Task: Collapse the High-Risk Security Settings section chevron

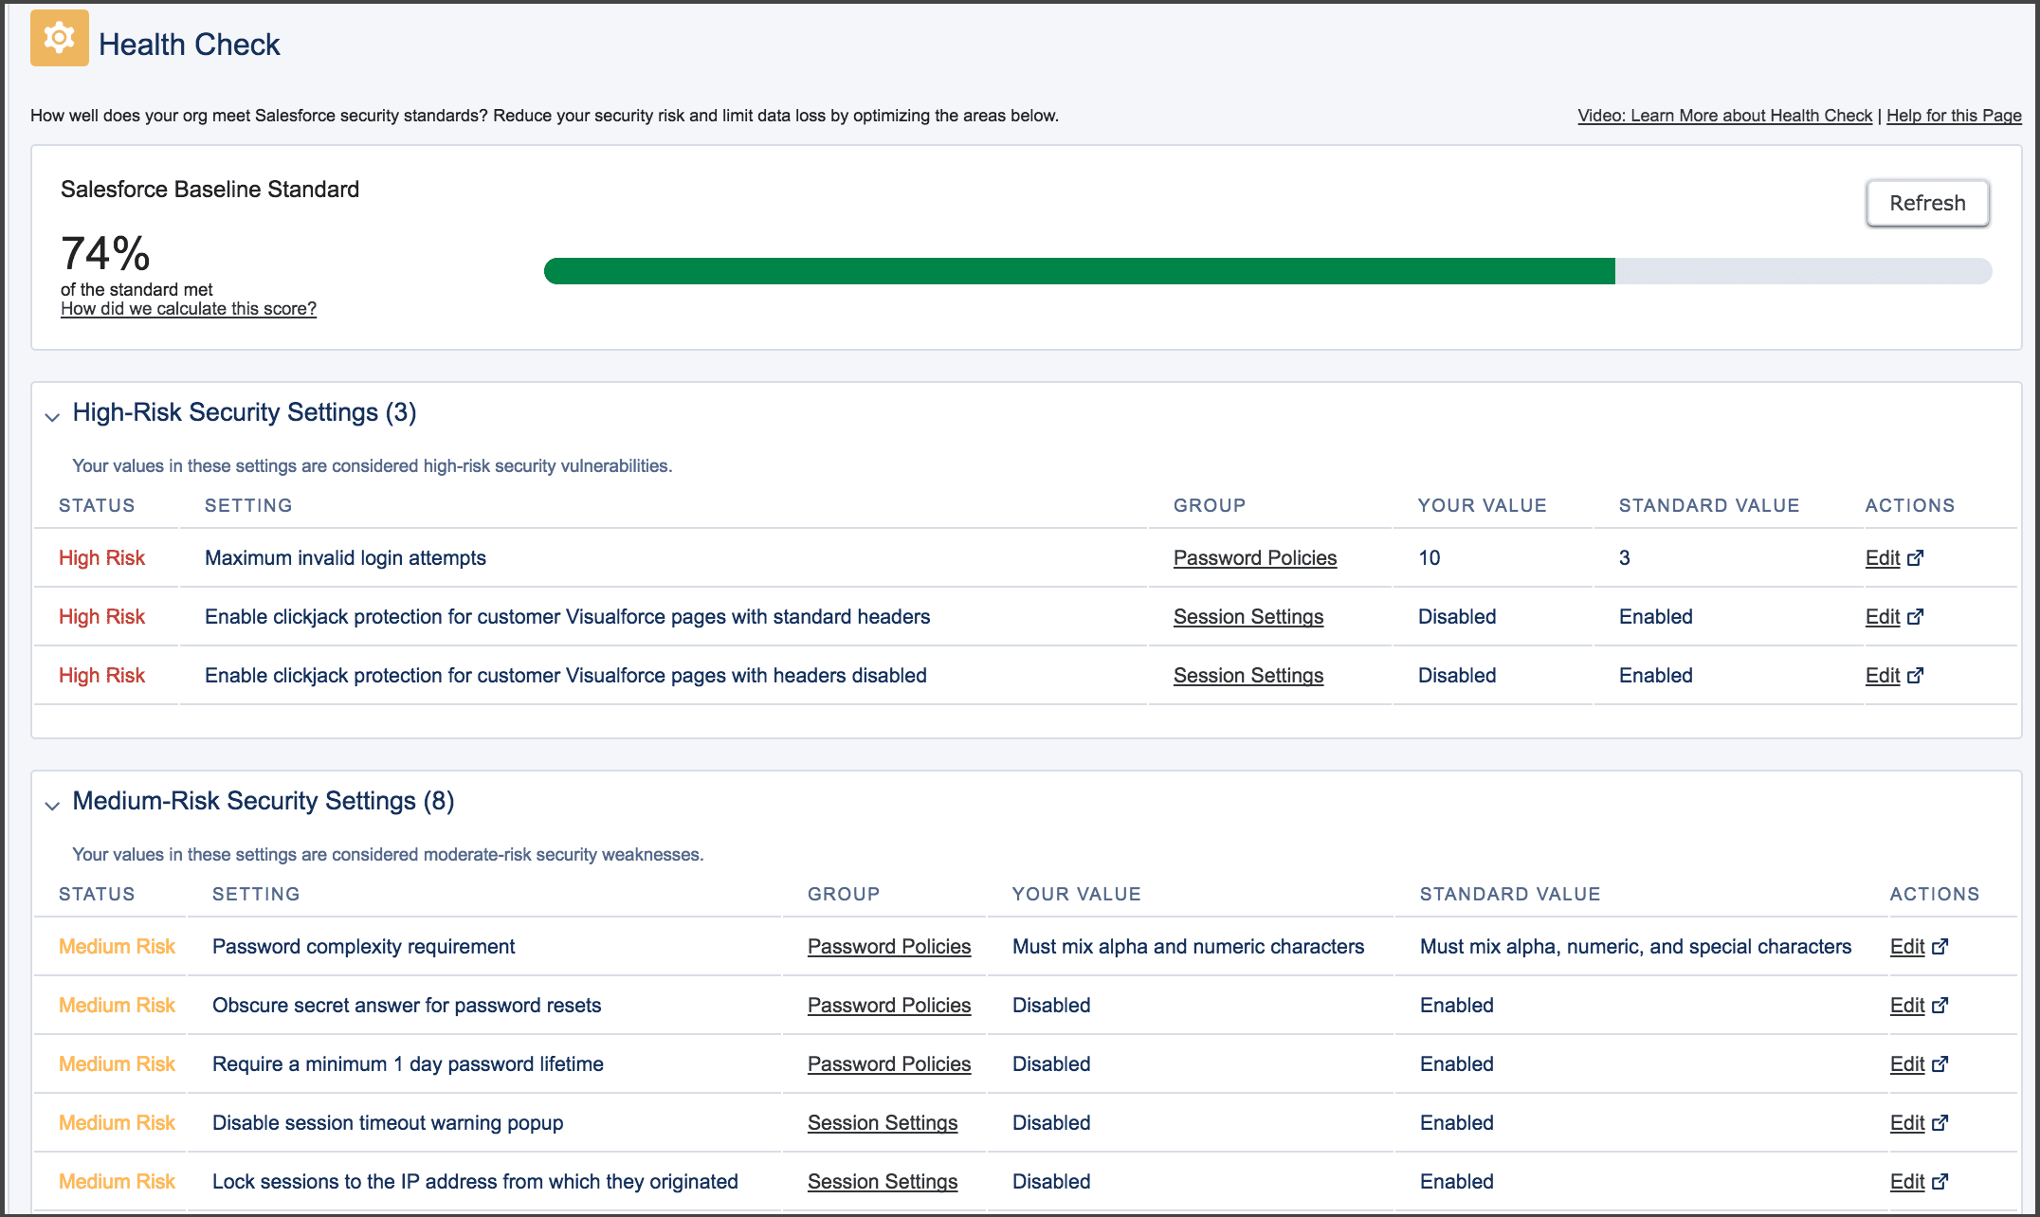Action: click(52, 416)
